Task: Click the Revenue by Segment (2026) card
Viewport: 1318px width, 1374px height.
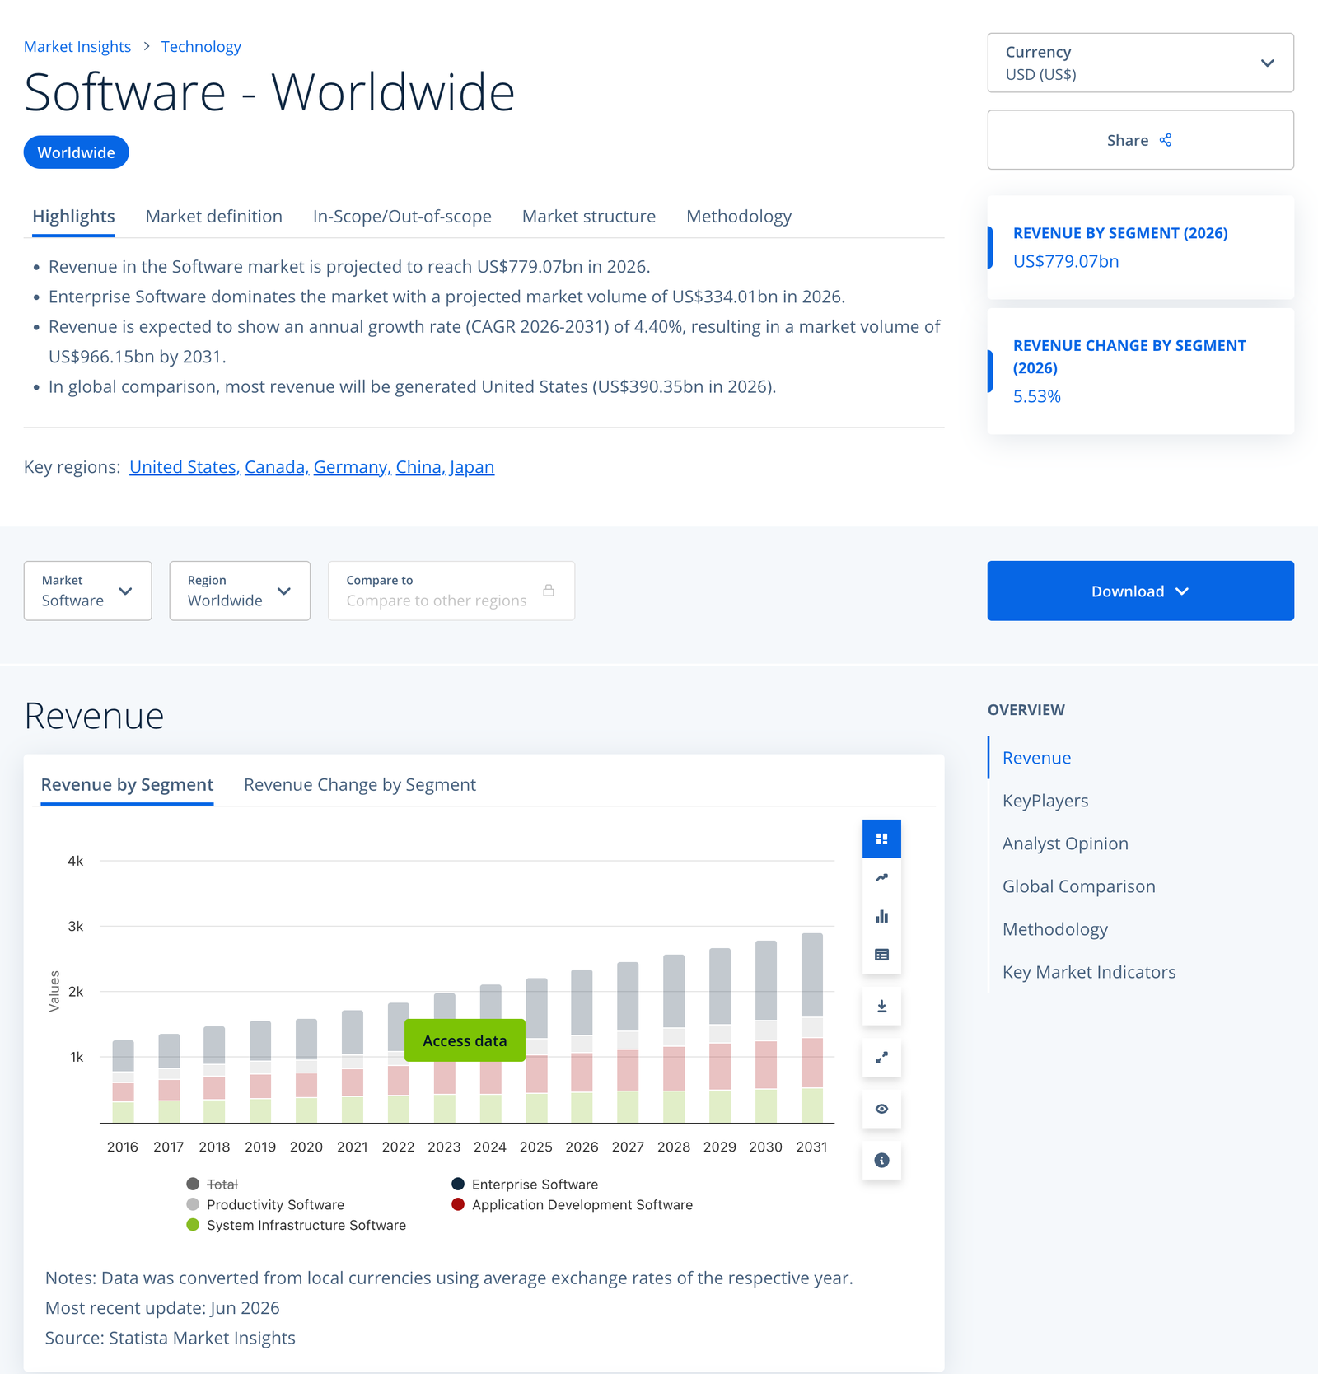Action: (1140, 247)
